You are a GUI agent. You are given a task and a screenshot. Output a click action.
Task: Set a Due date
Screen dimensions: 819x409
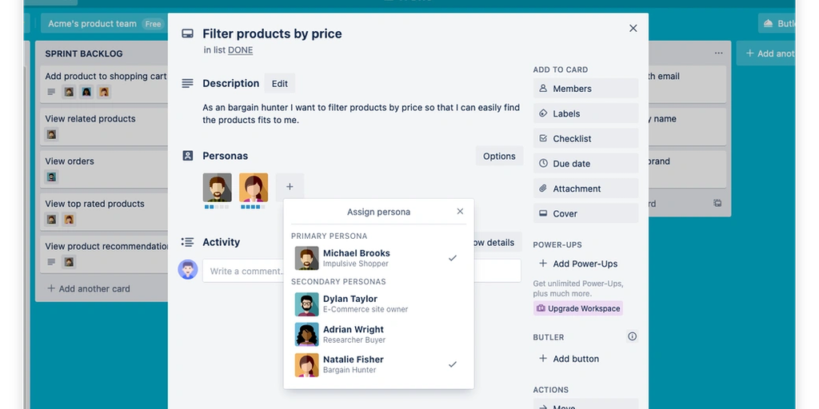[585, 164]
